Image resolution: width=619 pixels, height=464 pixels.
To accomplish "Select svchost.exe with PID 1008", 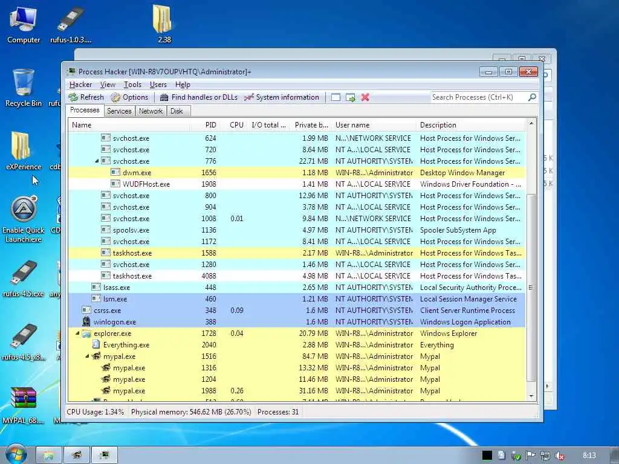I will coord(296,218).
